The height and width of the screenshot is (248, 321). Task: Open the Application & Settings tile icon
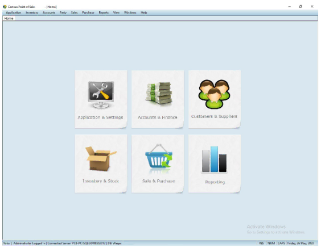click(x=101, y=95)
